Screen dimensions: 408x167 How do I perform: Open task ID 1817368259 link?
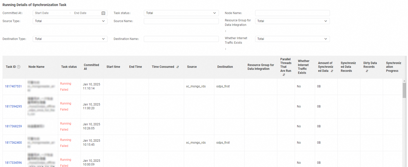point(13,126)
